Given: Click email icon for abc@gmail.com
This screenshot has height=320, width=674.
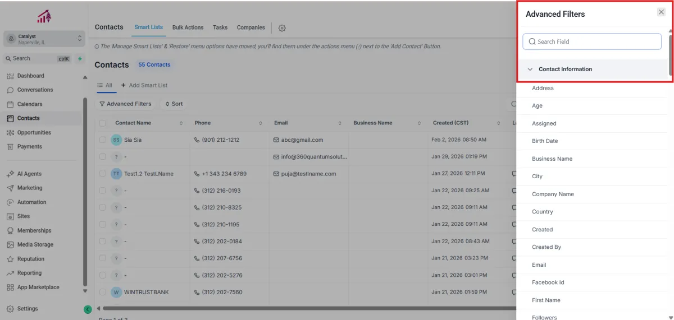Looking at the screenshot, I should click(x=276, y=140).
